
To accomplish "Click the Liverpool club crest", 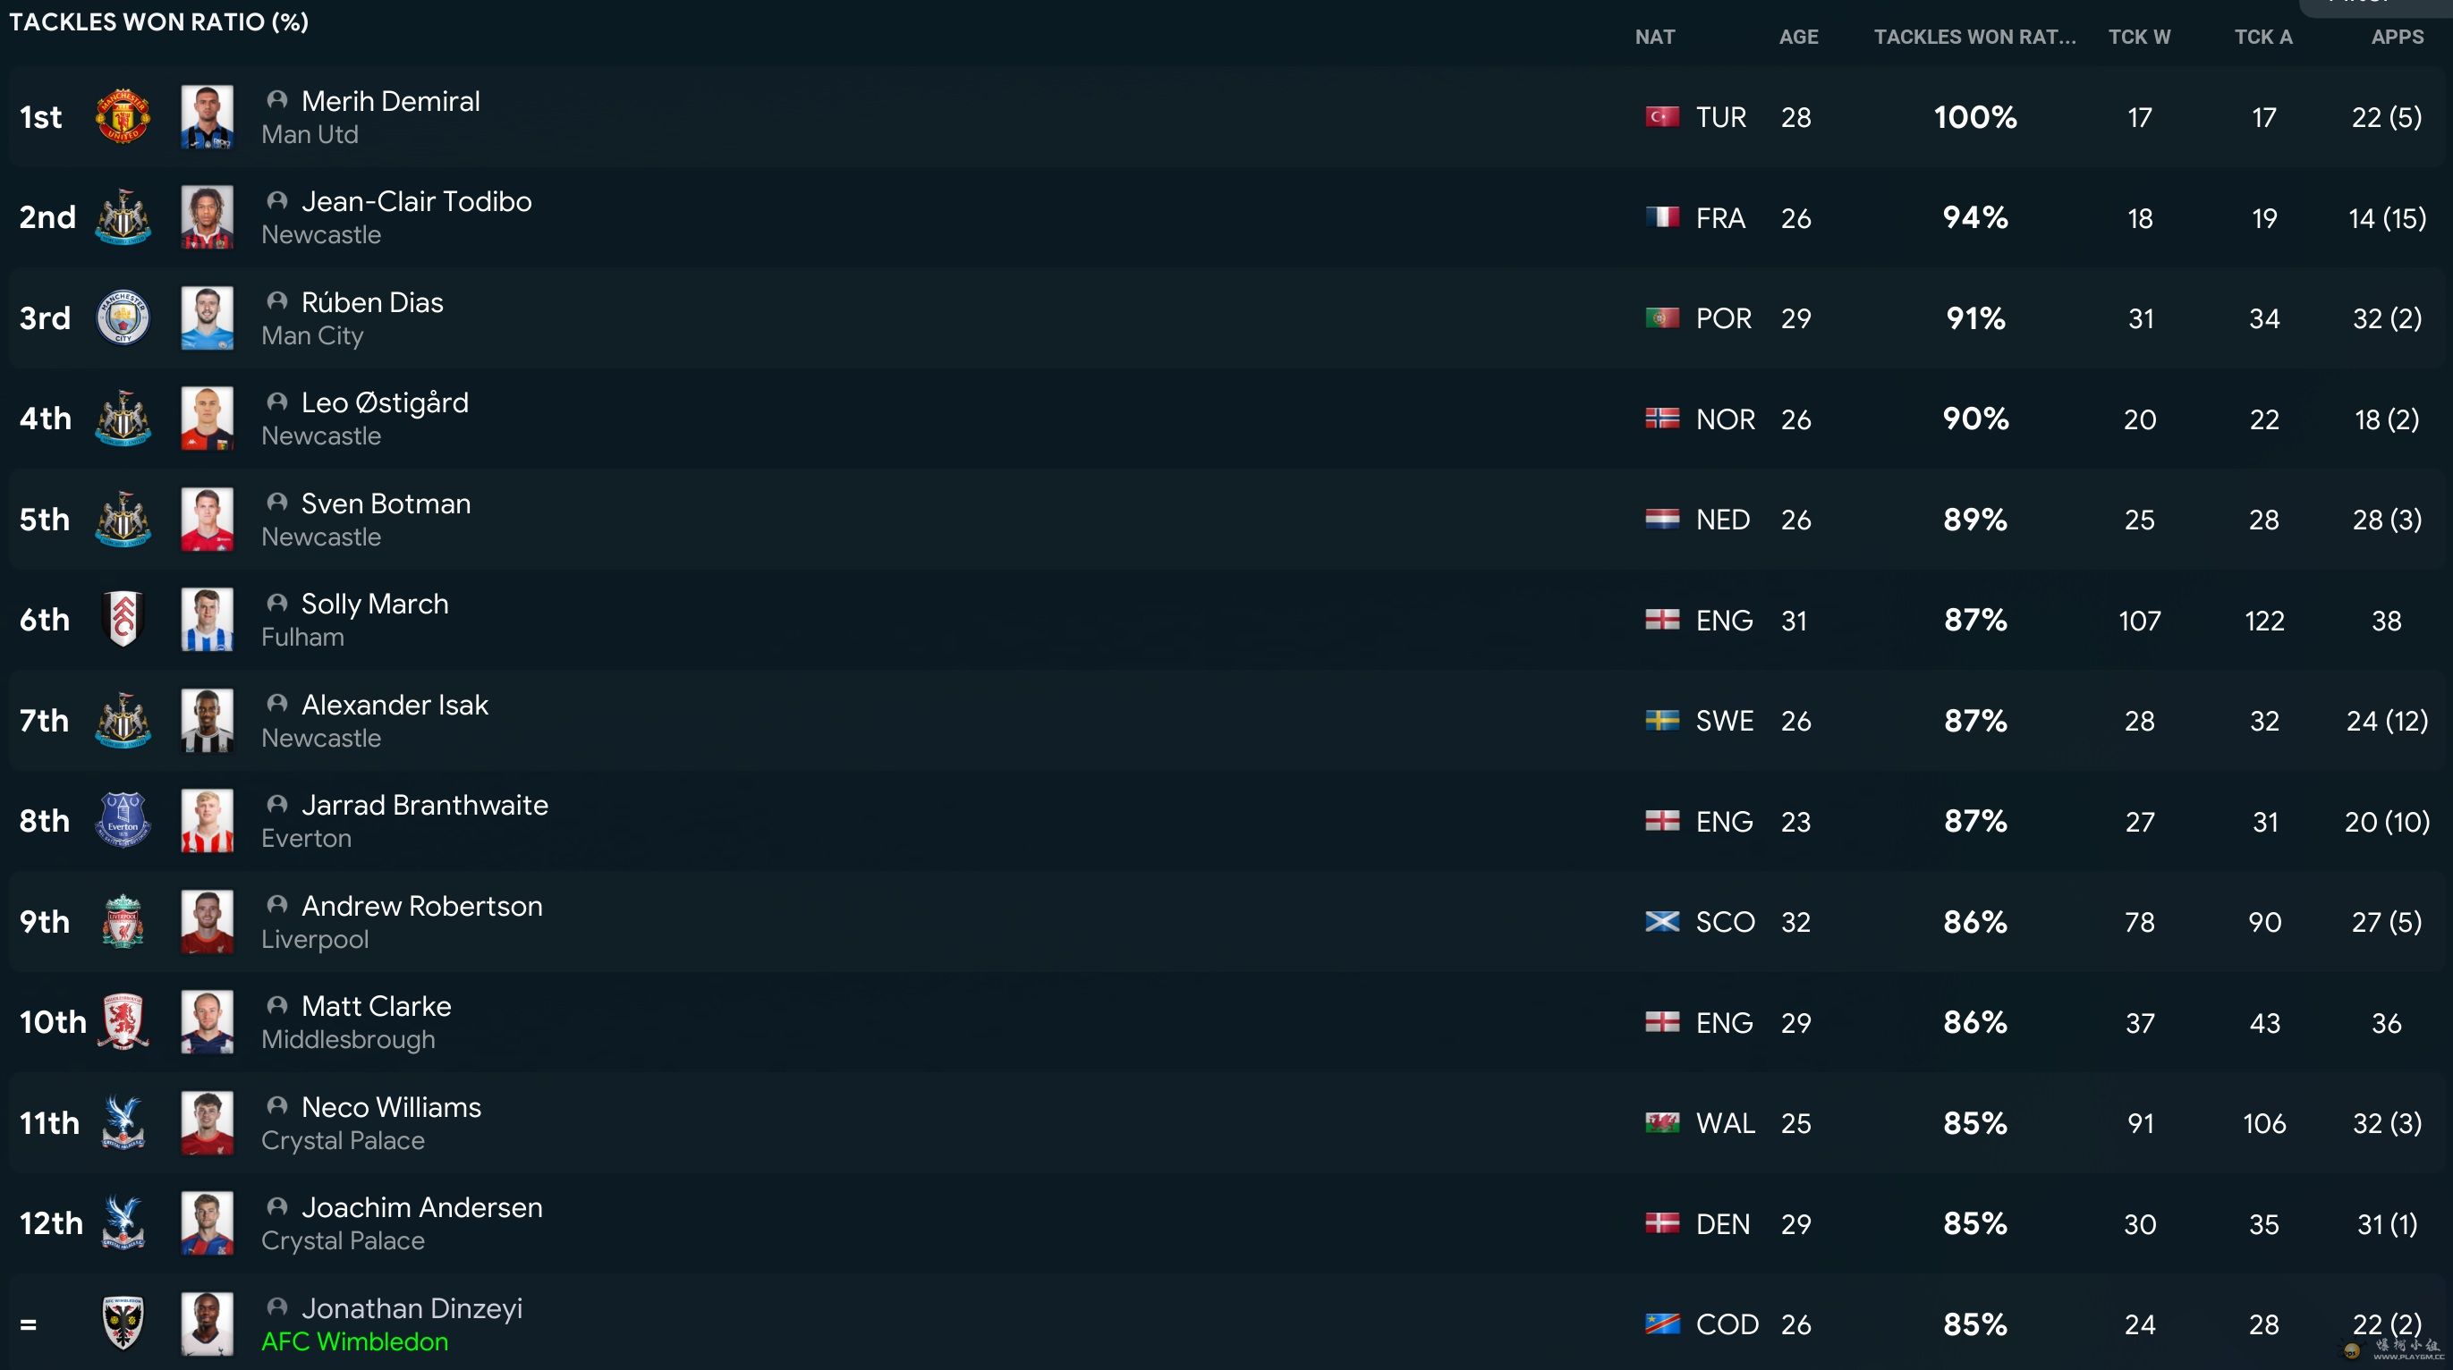I will 123,922.
